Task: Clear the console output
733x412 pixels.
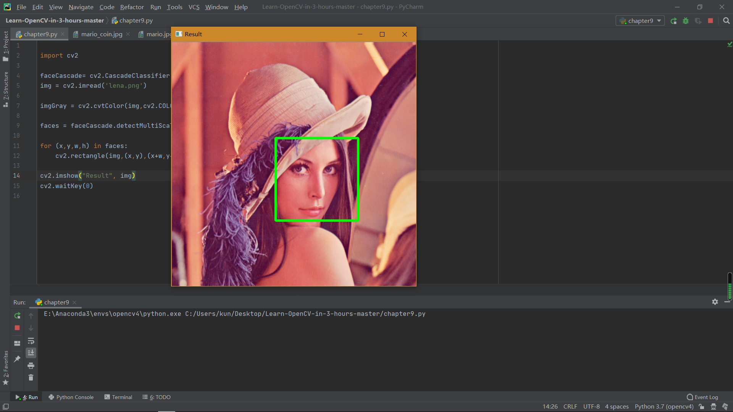Action: click(x=31, y=378)
